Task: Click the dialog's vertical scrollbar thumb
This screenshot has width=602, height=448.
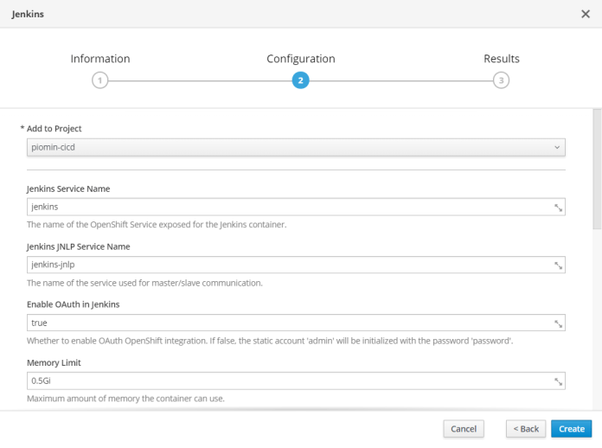Action: (x=597, y=169)
